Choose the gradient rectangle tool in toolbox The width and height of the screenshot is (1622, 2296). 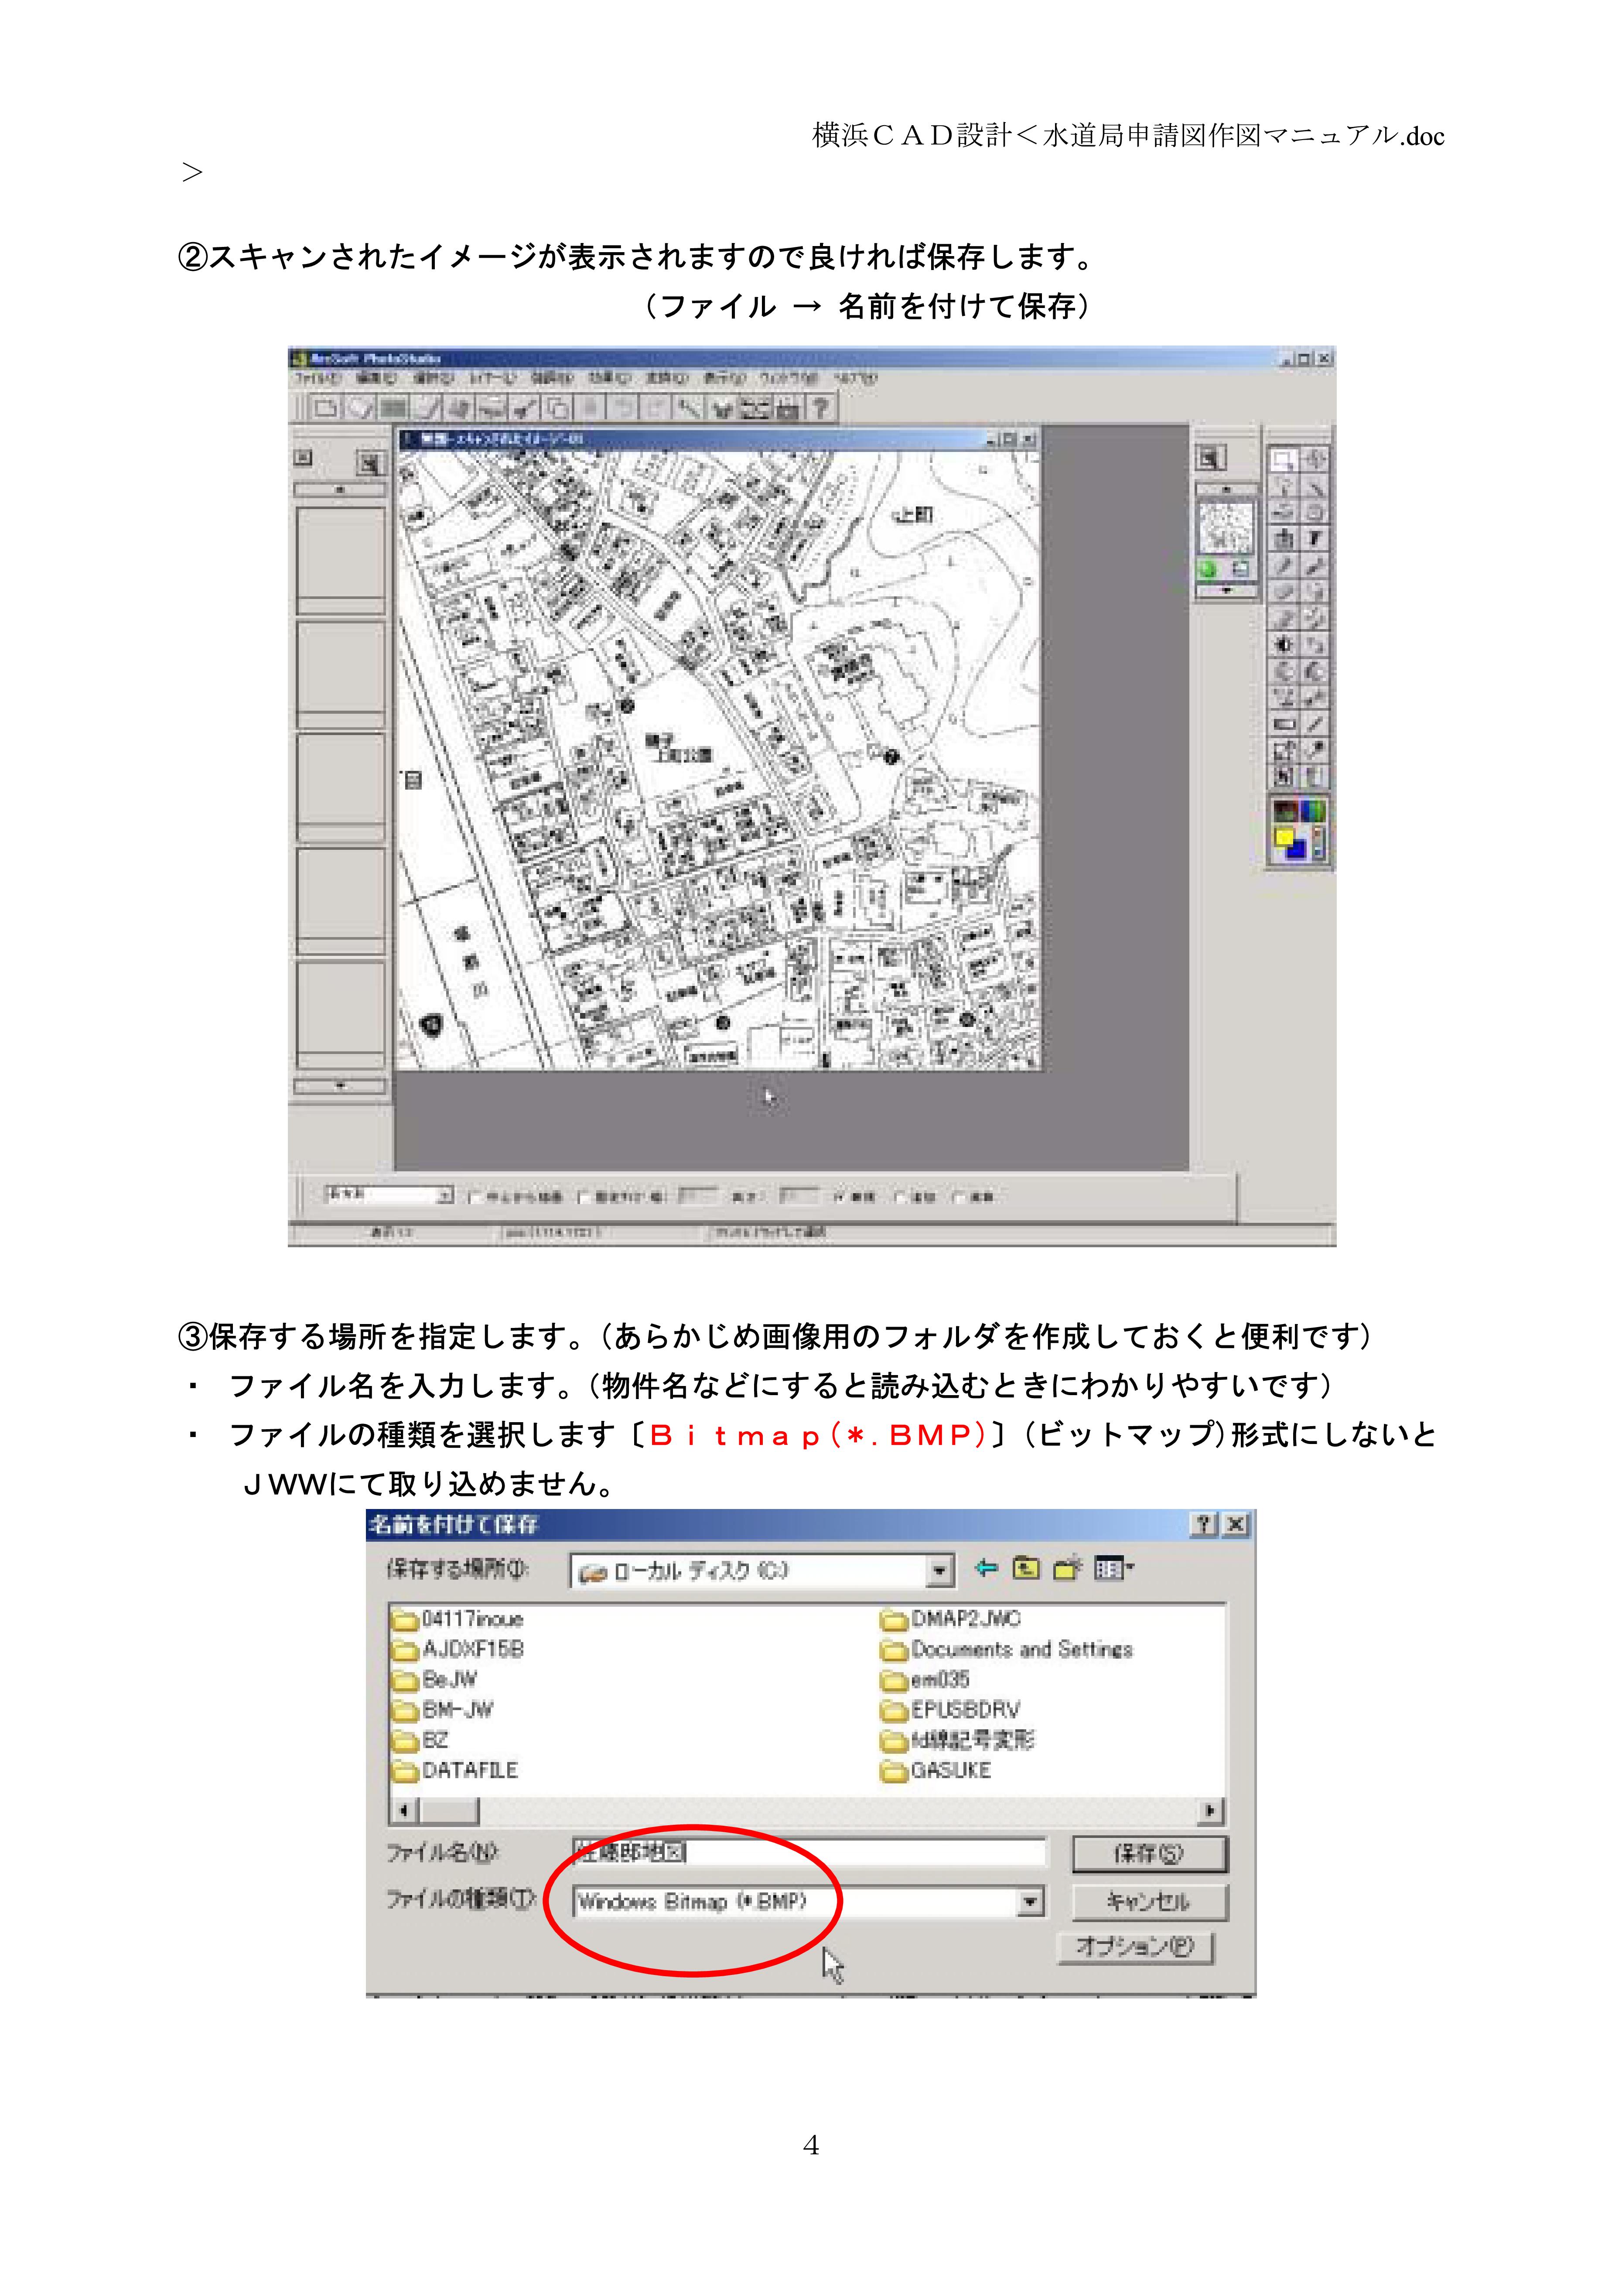click(1284, 724)
